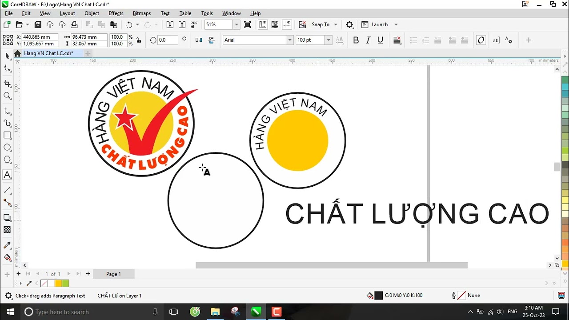The width and height of the screenshot is (569, 320).
Task: Pick the yellow swatch in document palette
Action: (x=58, y=284)
